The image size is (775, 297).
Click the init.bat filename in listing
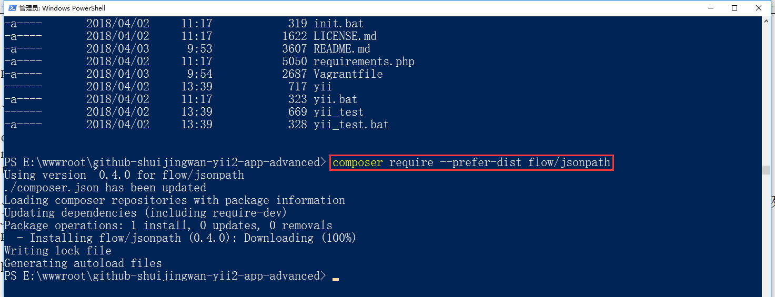[338, 24]
